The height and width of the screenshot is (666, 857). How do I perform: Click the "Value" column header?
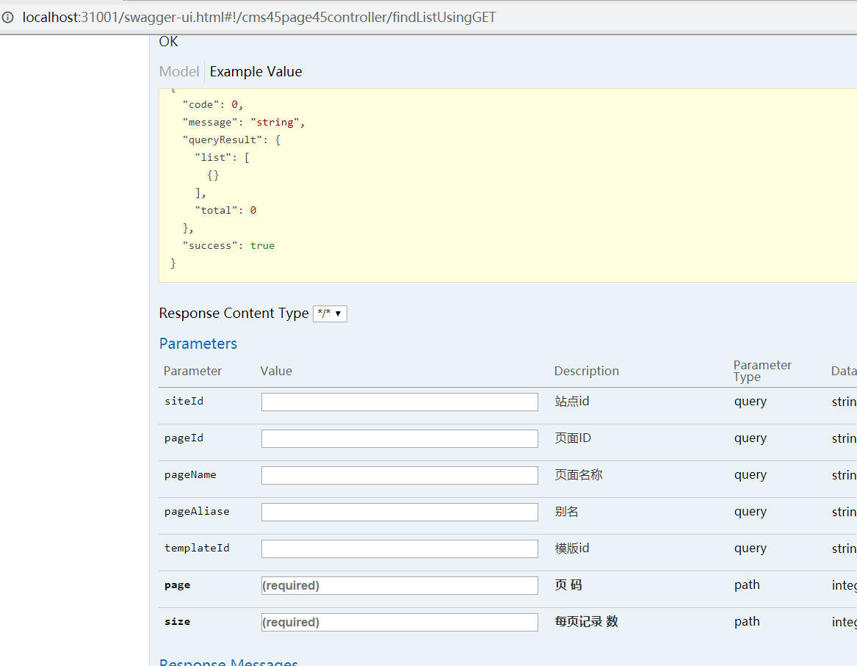276,371
